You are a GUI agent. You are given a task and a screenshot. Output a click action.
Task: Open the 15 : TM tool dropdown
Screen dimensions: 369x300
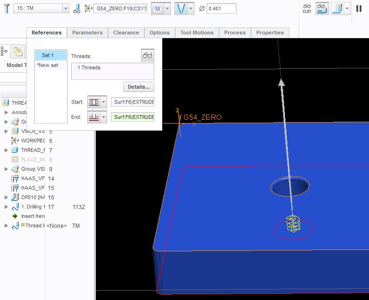[66, 8]
